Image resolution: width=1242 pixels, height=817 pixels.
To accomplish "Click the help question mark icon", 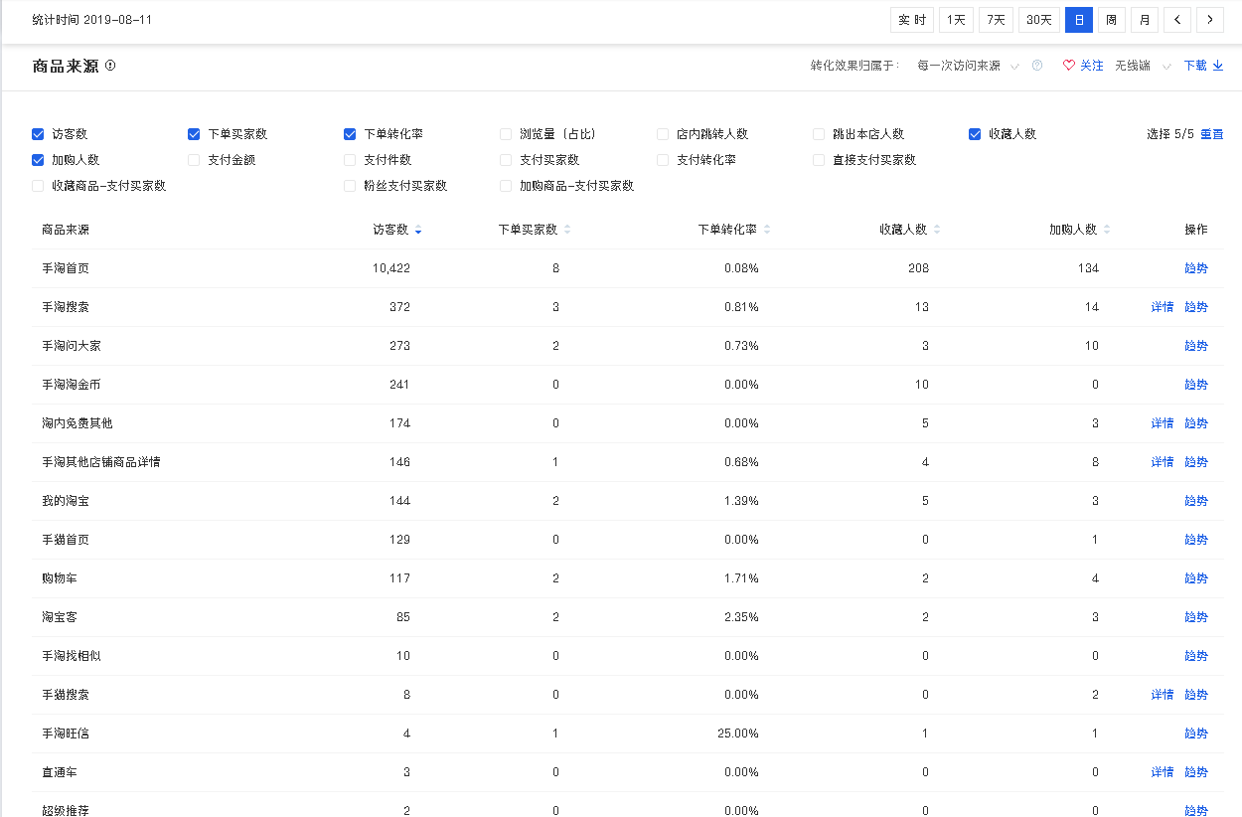I will 1037,66.
